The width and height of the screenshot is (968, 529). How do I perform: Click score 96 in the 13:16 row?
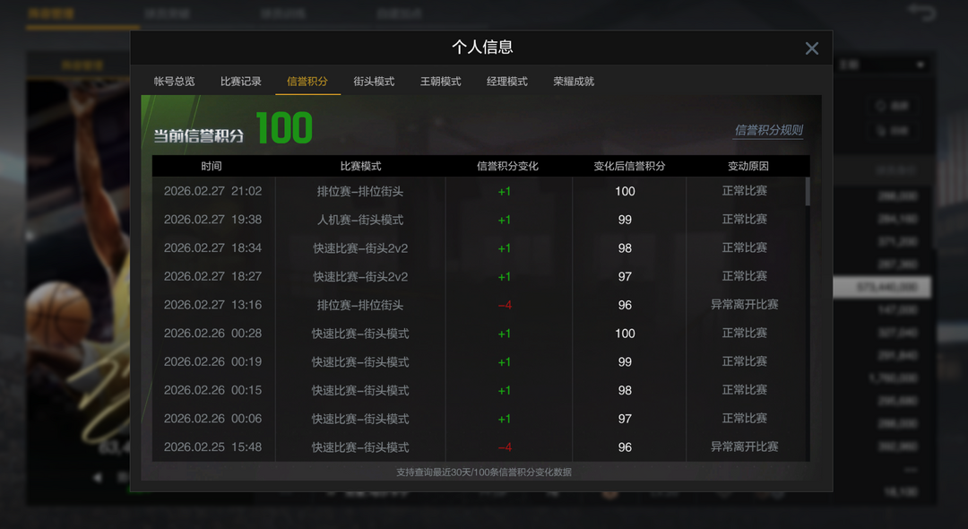click(x=625, y=305)
